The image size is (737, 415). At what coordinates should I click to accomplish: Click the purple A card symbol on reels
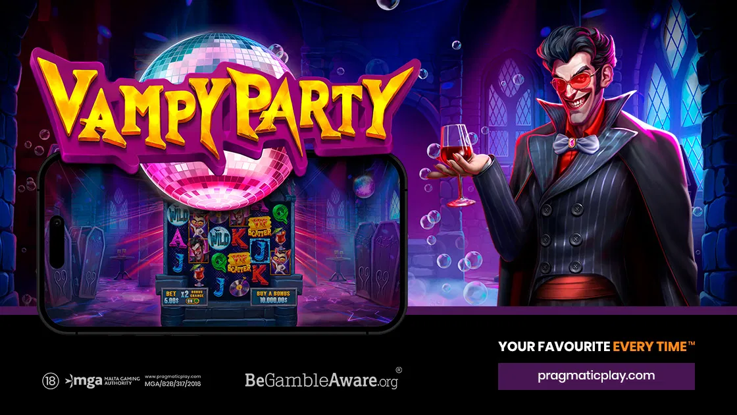pos(178,238)
